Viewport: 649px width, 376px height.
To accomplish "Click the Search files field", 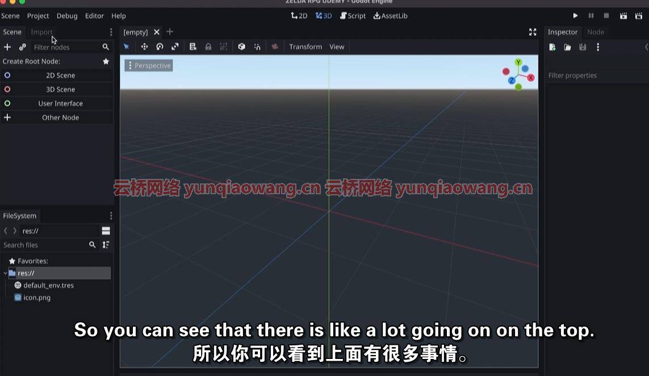I will click(x=45, y=245).
